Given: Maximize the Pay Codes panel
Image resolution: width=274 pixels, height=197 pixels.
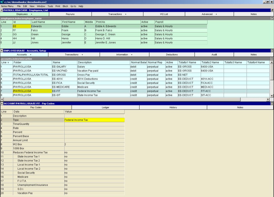Looking at the screenshot, I should (x=272, y=103).
